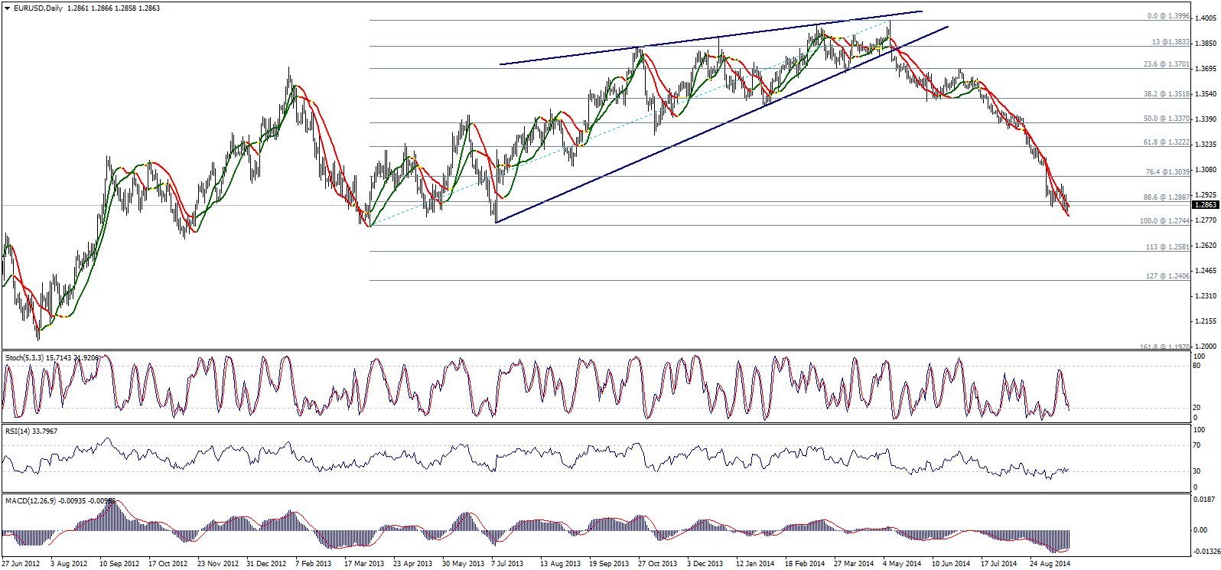
Task: Click the Fibonacci label 88.6 @ 1.2887
Action: [x=1167, y=197]
